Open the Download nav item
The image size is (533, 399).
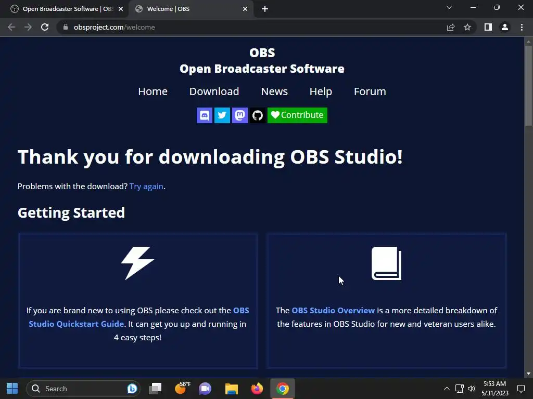pos(214,91)
